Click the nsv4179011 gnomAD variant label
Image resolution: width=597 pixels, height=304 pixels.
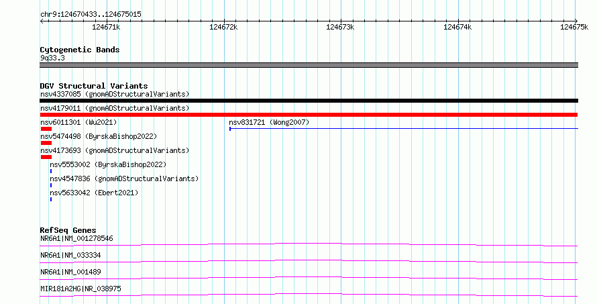click(x=115, y=108)
